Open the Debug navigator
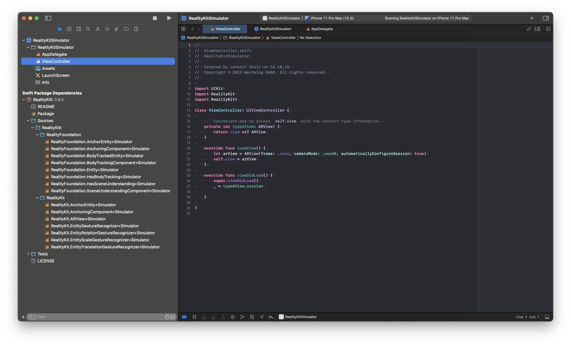 click(117, 29)
